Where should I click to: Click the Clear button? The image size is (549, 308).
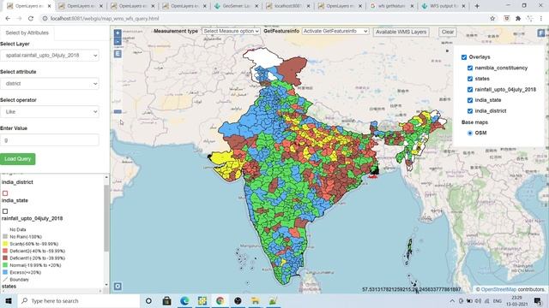448,32
